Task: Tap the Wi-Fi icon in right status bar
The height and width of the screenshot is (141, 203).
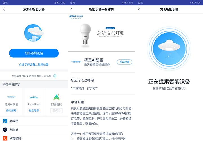Action: point(142,3)
